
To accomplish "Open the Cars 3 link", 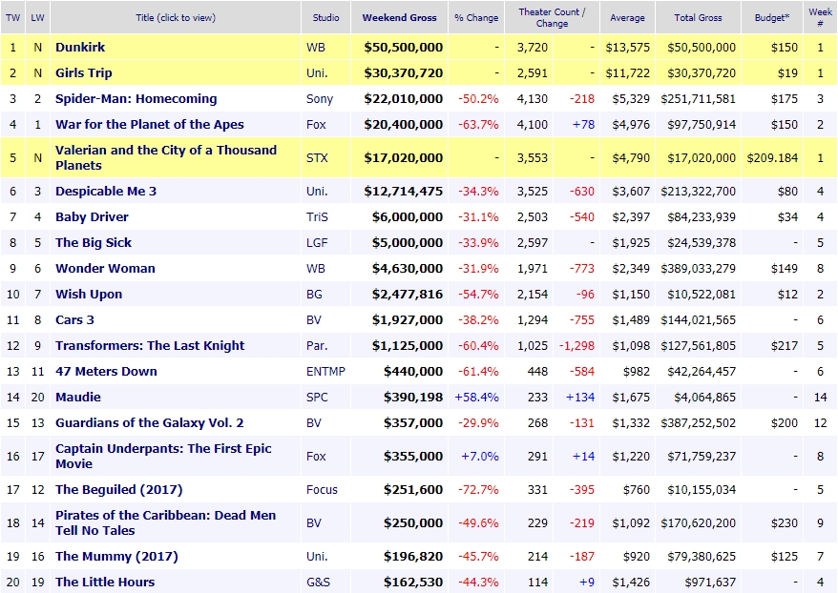I will tap(74, 319).
